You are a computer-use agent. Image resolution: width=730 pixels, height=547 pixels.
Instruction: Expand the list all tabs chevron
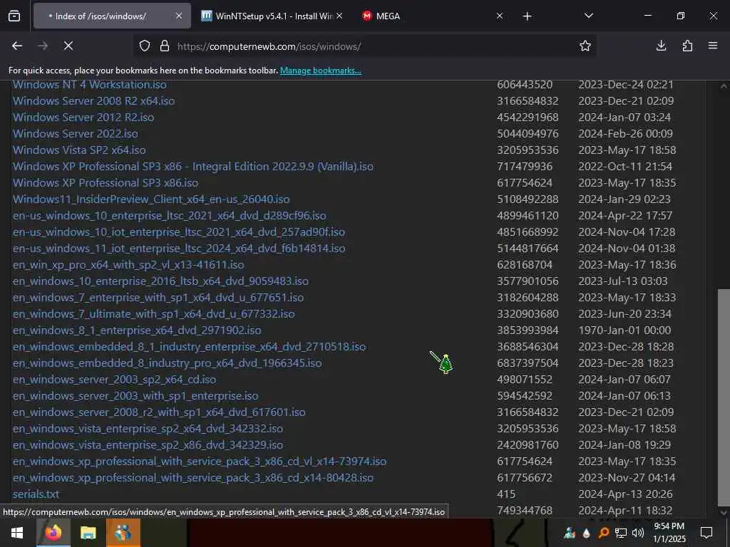(x=588, y=16)
